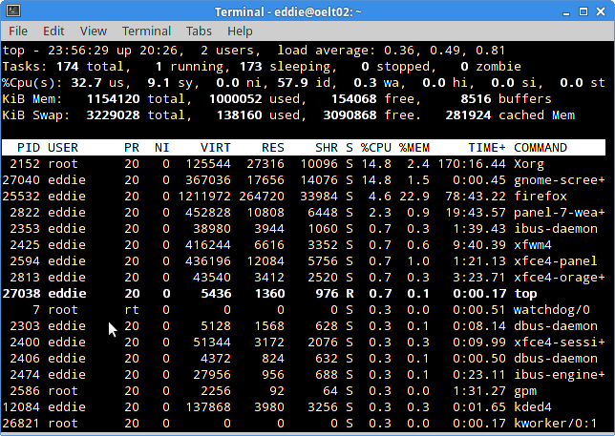Click the bold top command entry
This screenshot has width=615, height=436.
coord(525,294)
